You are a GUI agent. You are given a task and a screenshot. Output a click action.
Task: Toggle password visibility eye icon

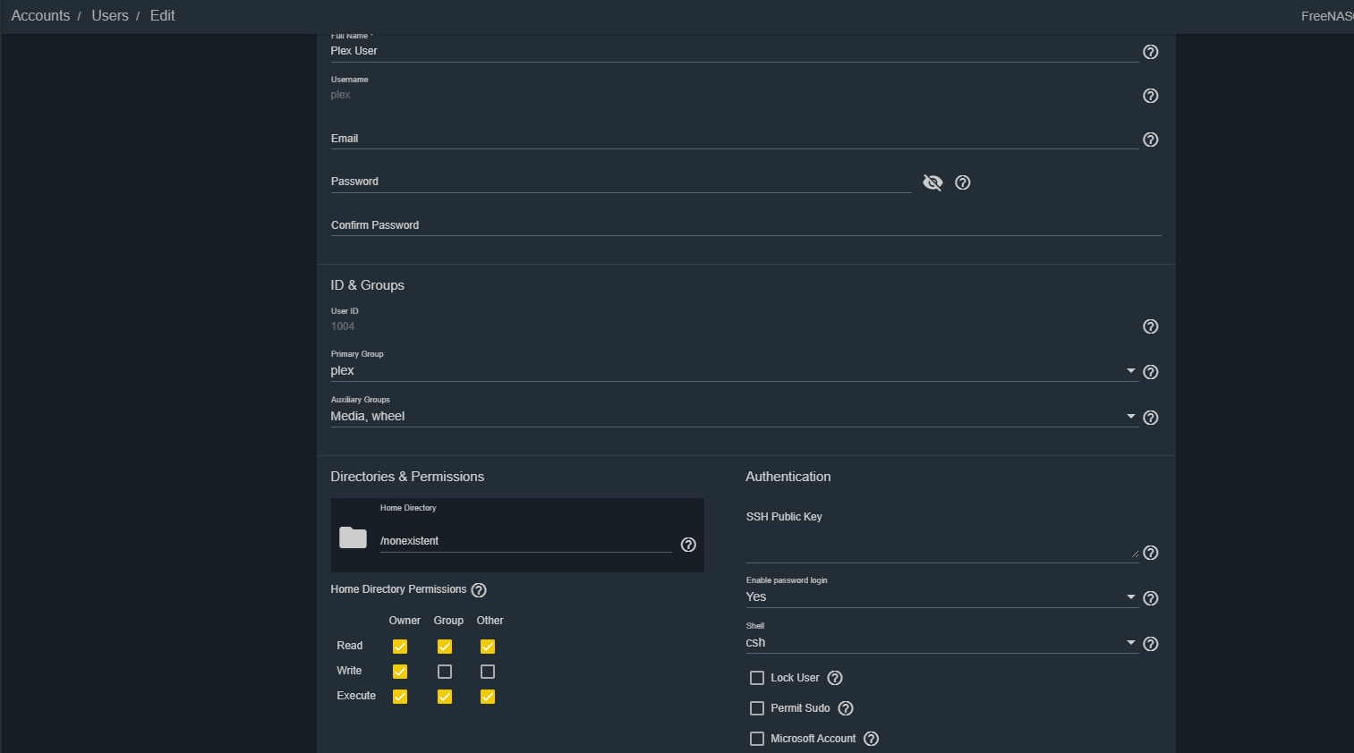coord(932,182)
